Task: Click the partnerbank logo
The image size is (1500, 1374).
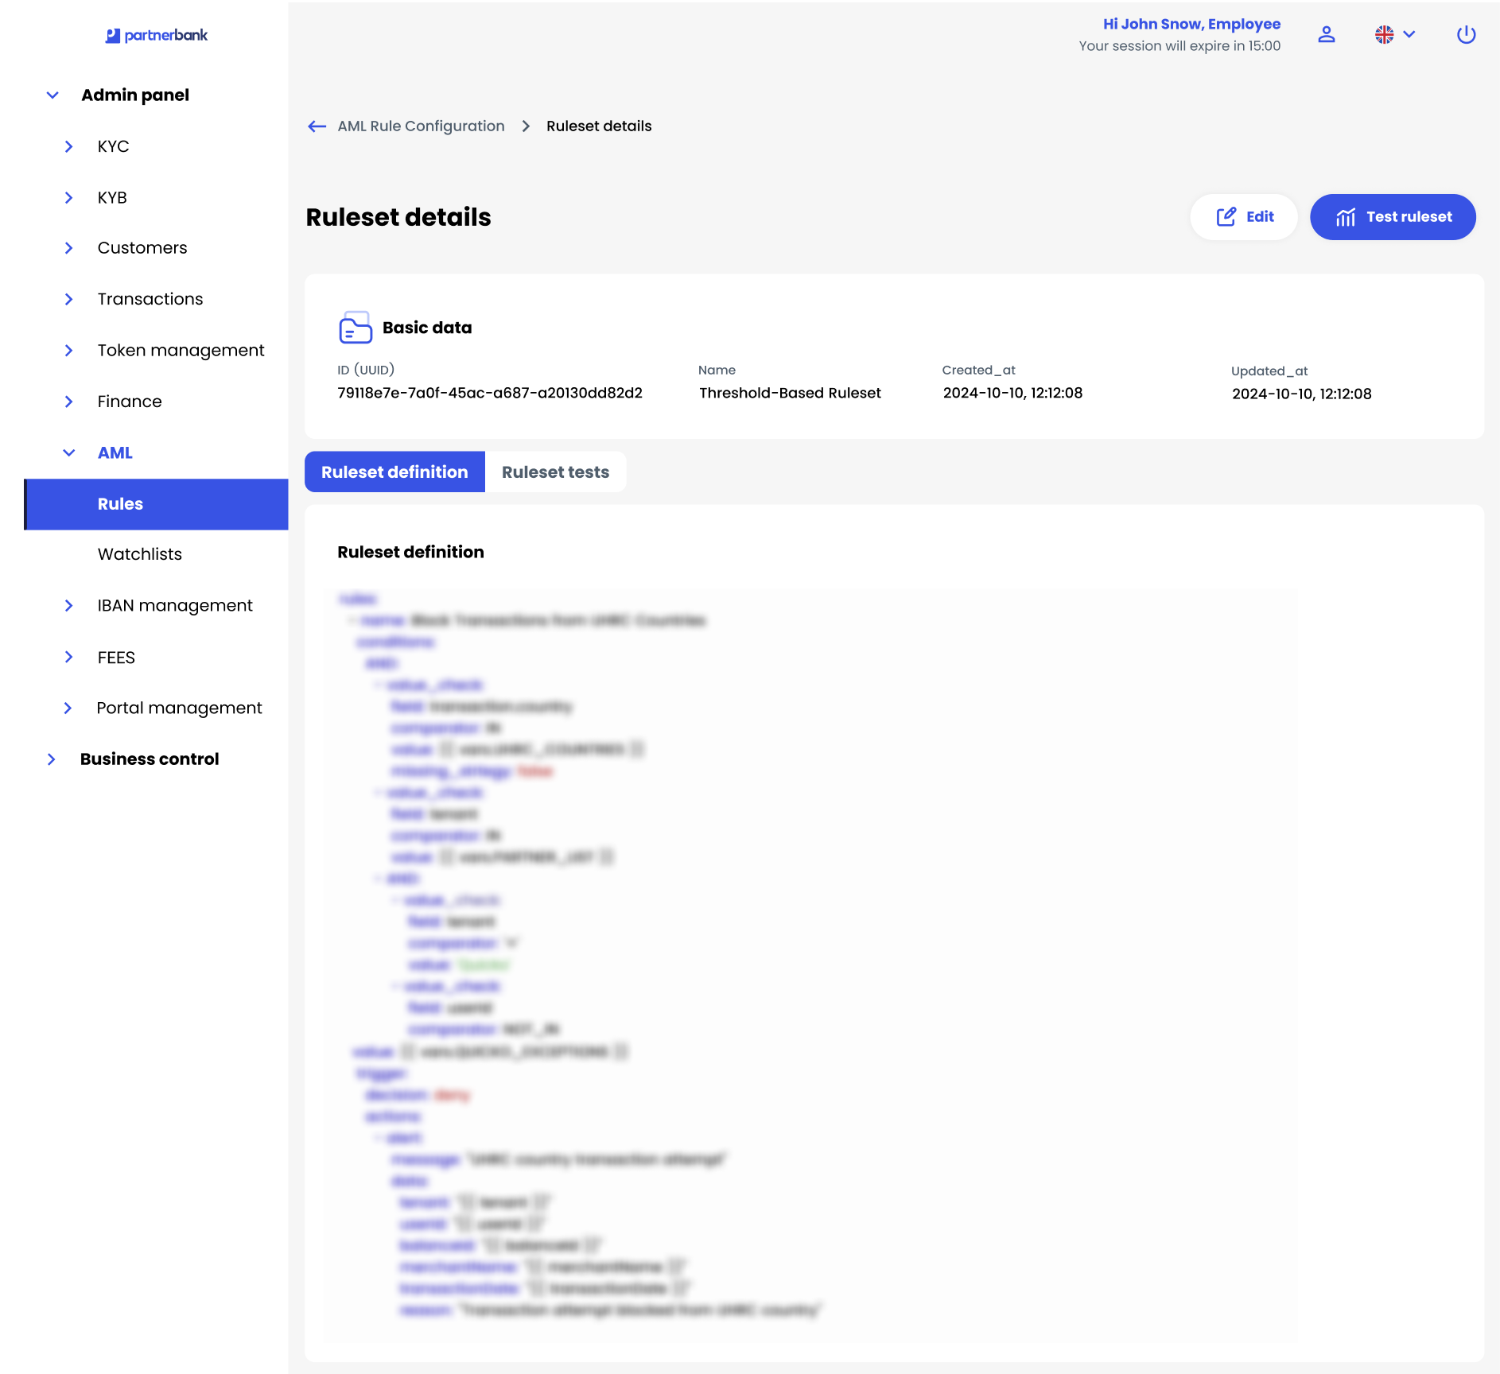Action: coord(157,35)
